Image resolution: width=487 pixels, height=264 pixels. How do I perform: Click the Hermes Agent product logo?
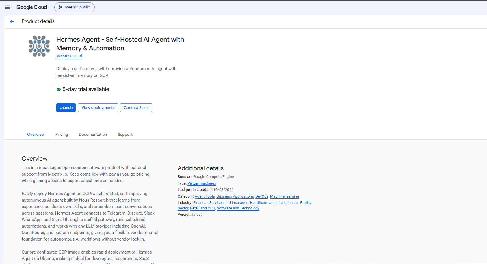pos(39,46)
